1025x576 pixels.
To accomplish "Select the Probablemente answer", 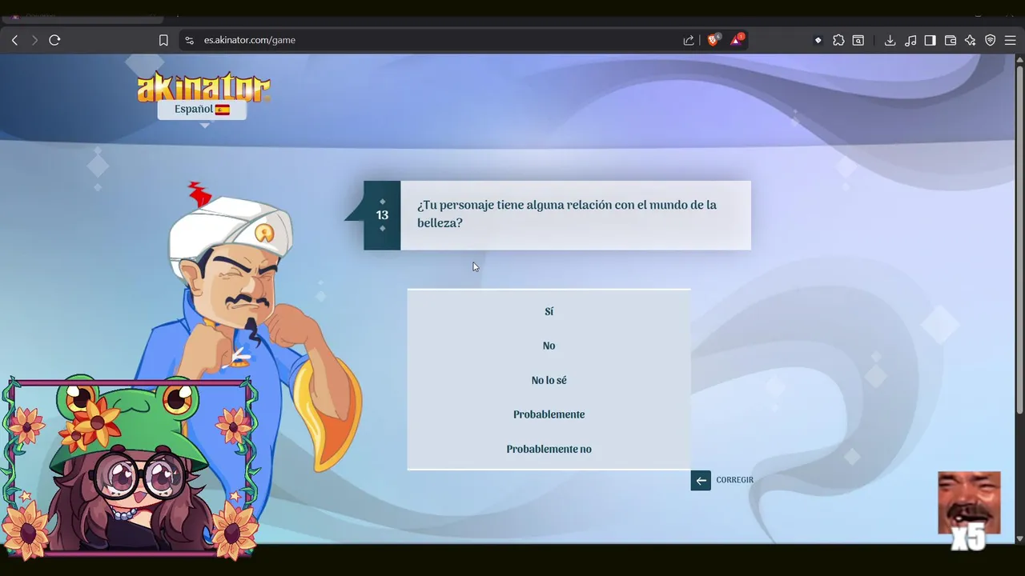I will click(549, 414).
